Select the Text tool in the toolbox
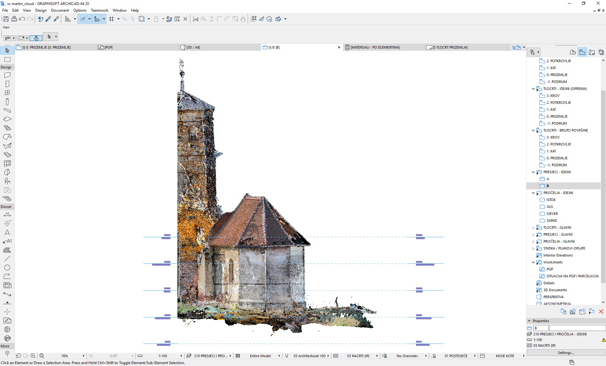Viewport: 606px width, 366px height. coord(7,233)
